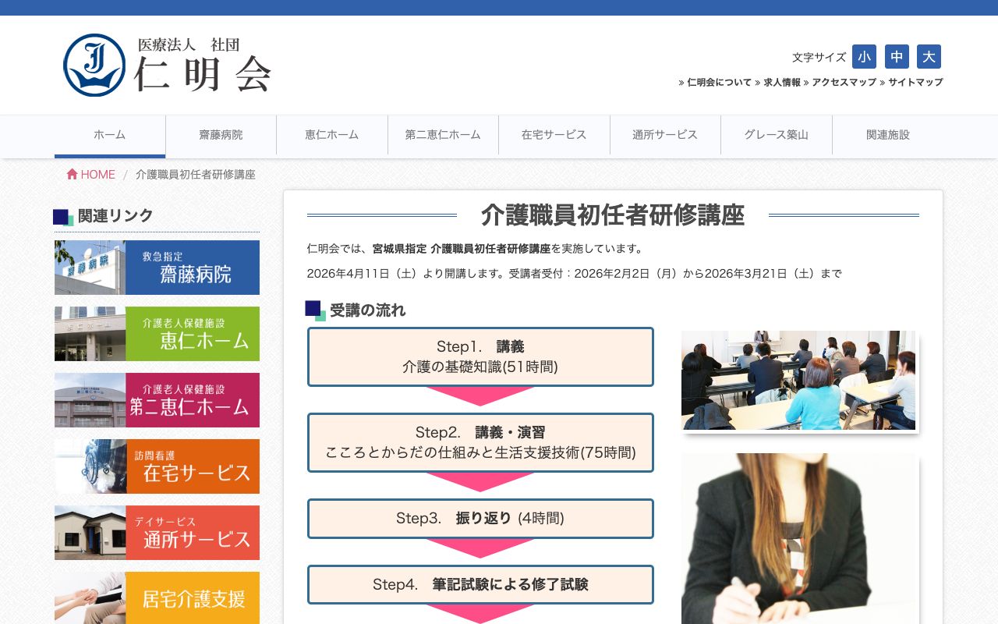This screenshot has height=624, width=998.
Task: Open the 在宅サービス sidebar banner
Action: [x=157, y=466]
